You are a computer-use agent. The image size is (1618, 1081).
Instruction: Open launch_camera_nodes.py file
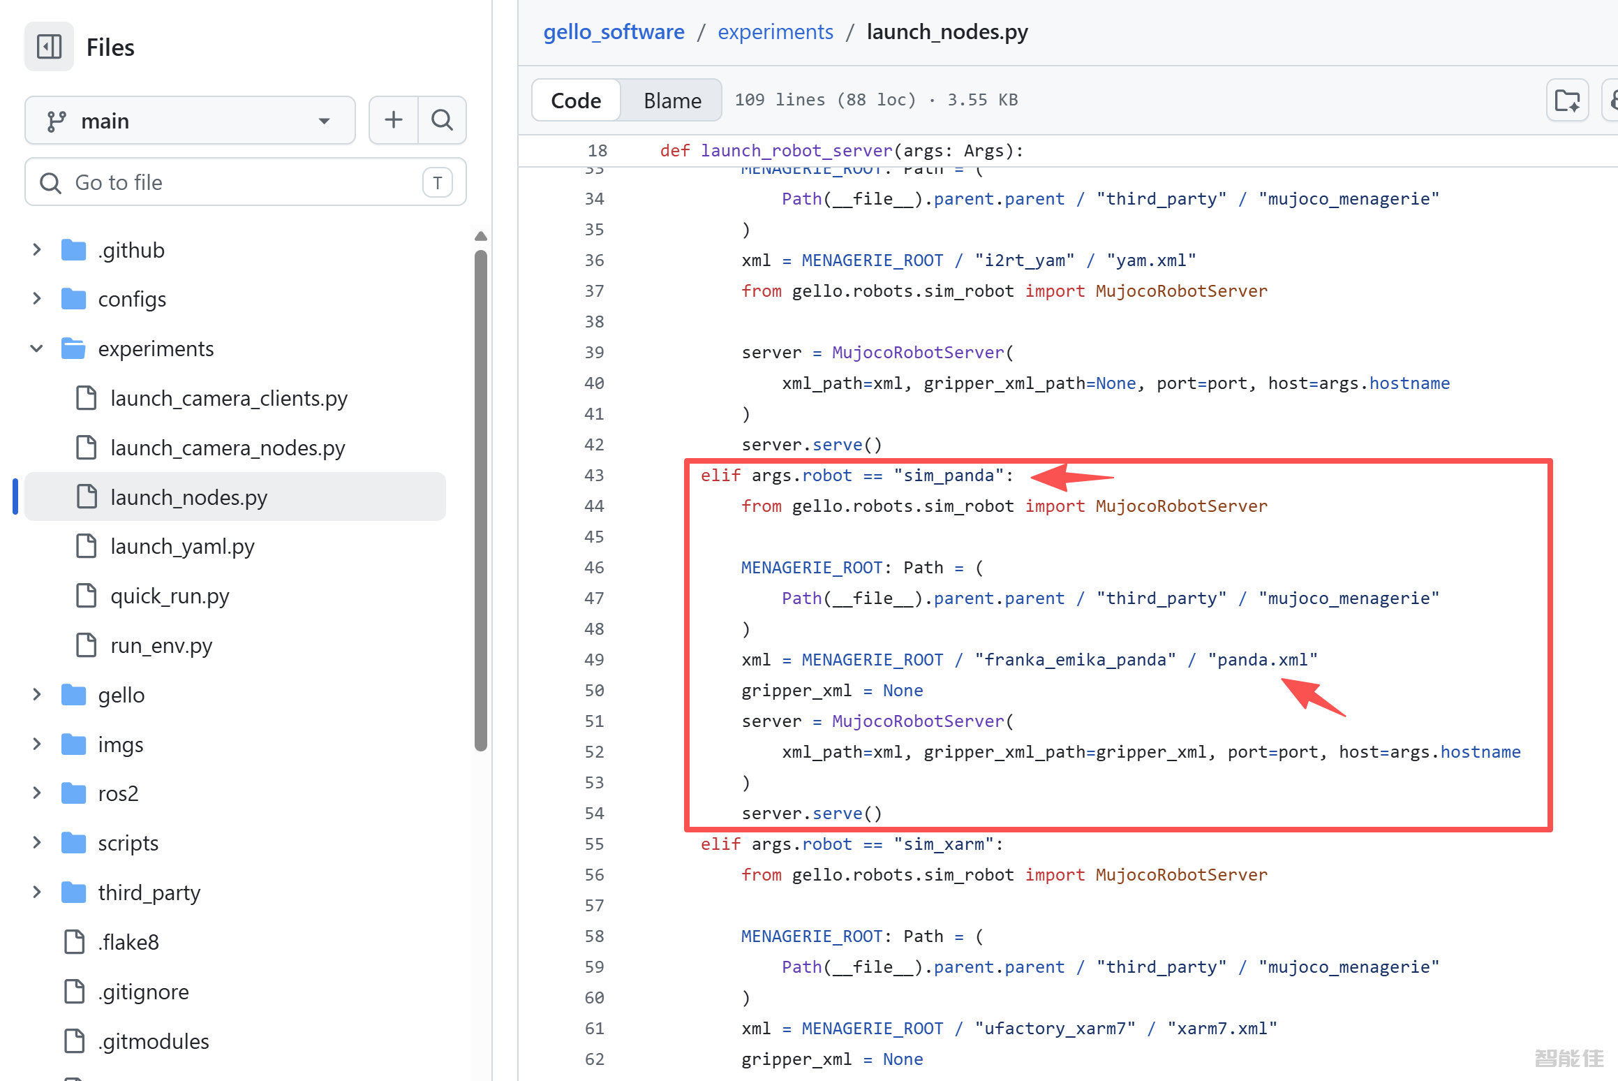pos(228,448)
